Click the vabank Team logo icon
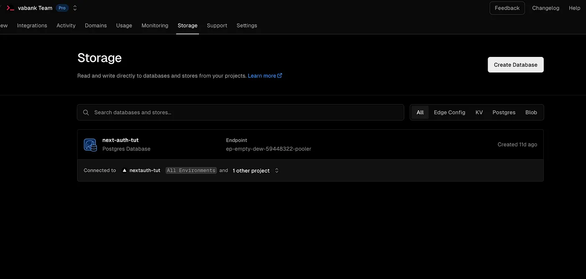586x279 pixels. tap(10, 8)
